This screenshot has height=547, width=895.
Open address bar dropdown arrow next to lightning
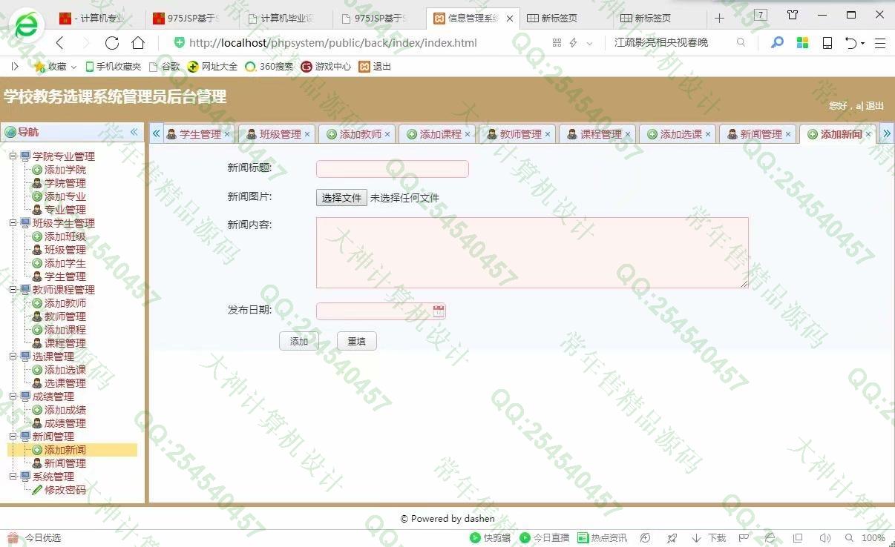[x=590, y=44]
